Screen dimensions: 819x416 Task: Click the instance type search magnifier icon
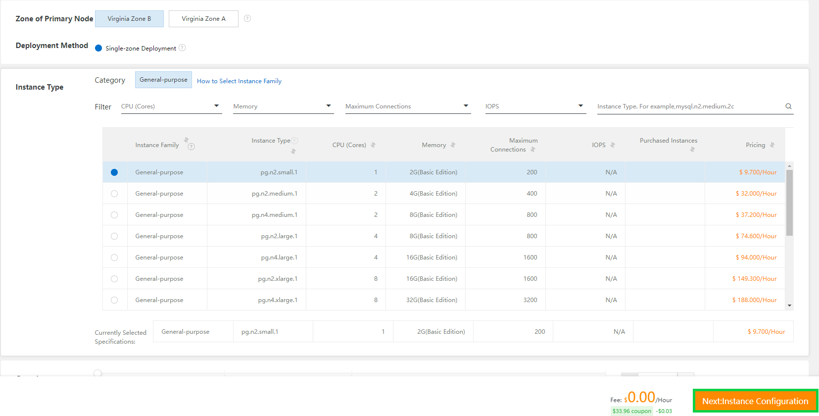click(x=788, y=106)
